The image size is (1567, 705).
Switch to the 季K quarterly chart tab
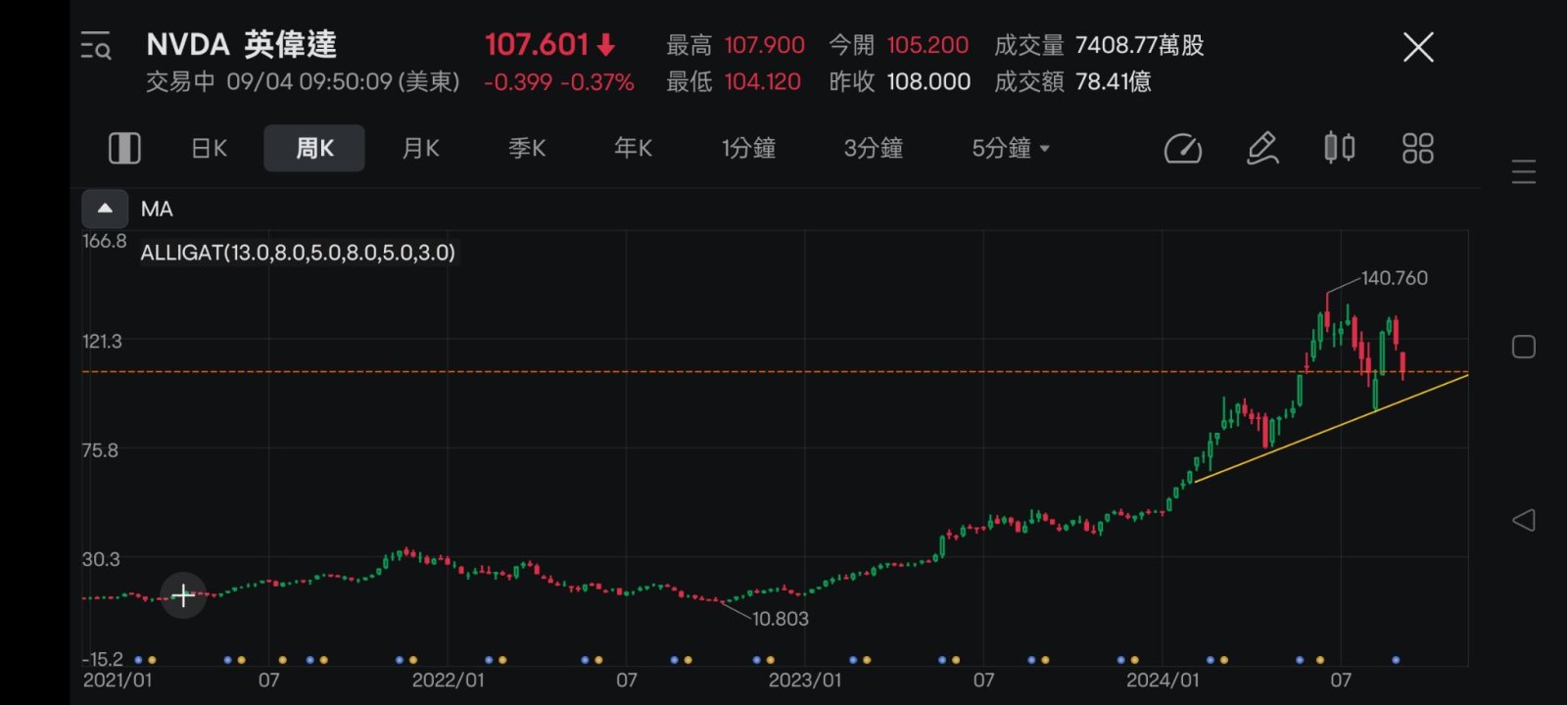[x=527, y=148]
